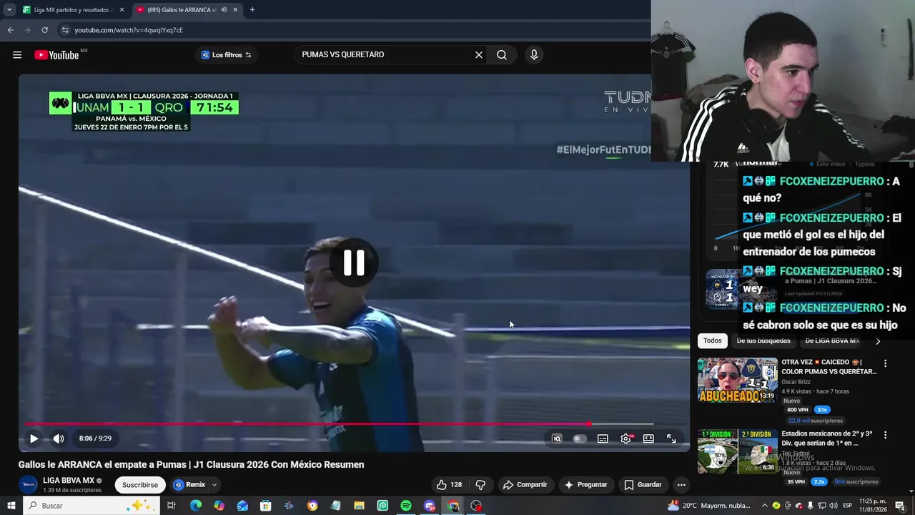Open Task View on the taskbar

[172, 506]
